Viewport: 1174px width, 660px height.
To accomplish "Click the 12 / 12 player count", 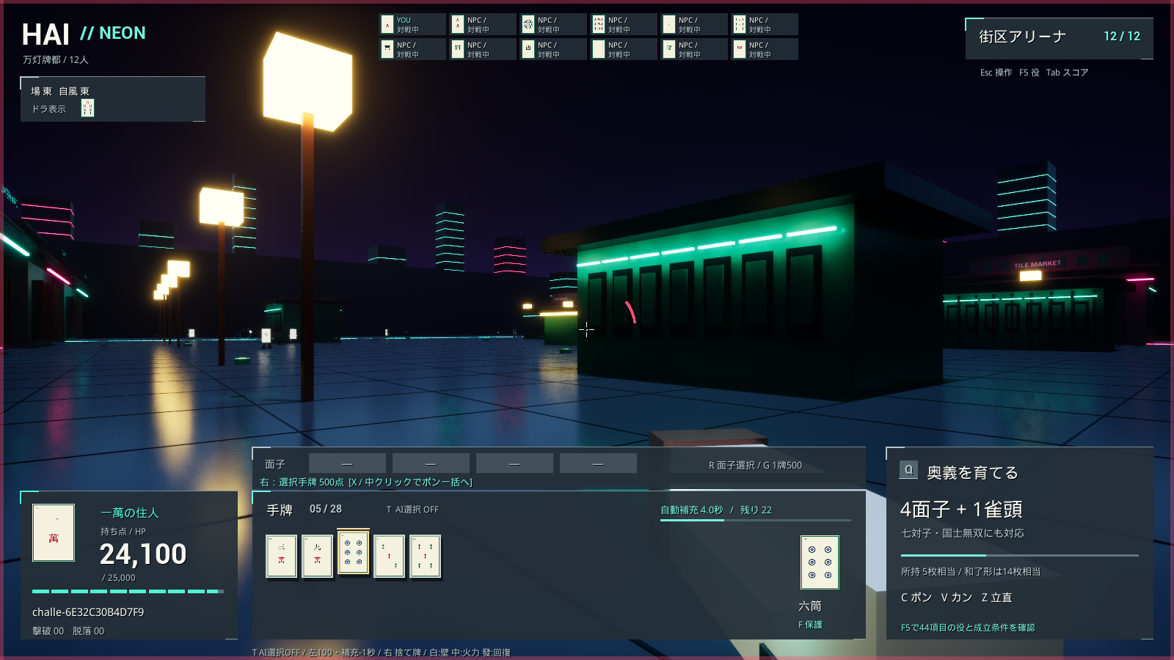I will click(1122, 36).
